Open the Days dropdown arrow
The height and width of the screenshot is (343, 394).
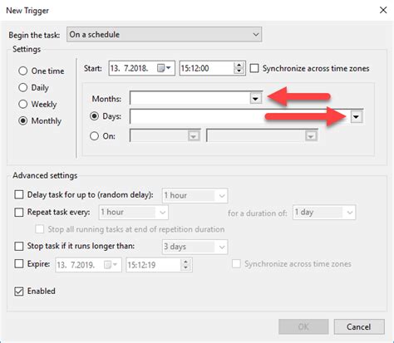coord(356,117)
